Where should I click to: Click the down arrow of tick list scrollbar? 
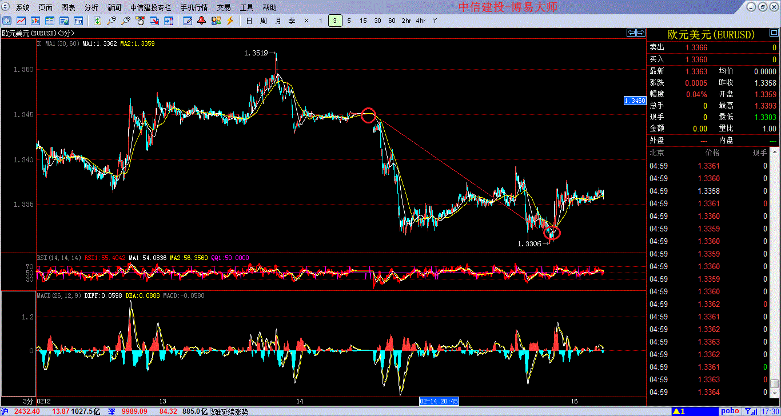click(x=774, y=393)
